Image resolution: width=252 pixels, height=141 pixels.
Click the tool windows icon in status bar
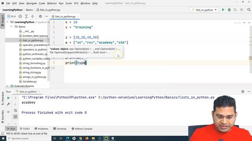point(3,134)
